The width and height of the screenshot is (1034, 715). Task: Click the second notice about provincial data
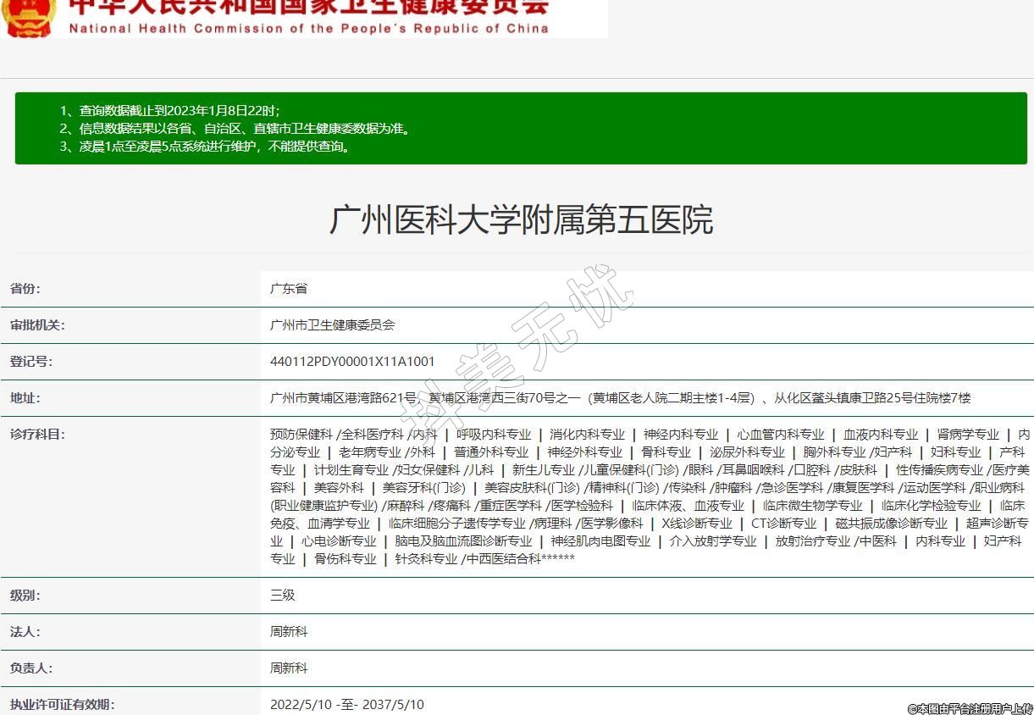point(235,129)
